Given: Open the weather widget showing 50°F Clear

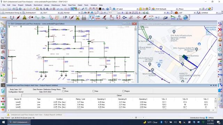Looking at the screenshot, I should coord(150,122).
